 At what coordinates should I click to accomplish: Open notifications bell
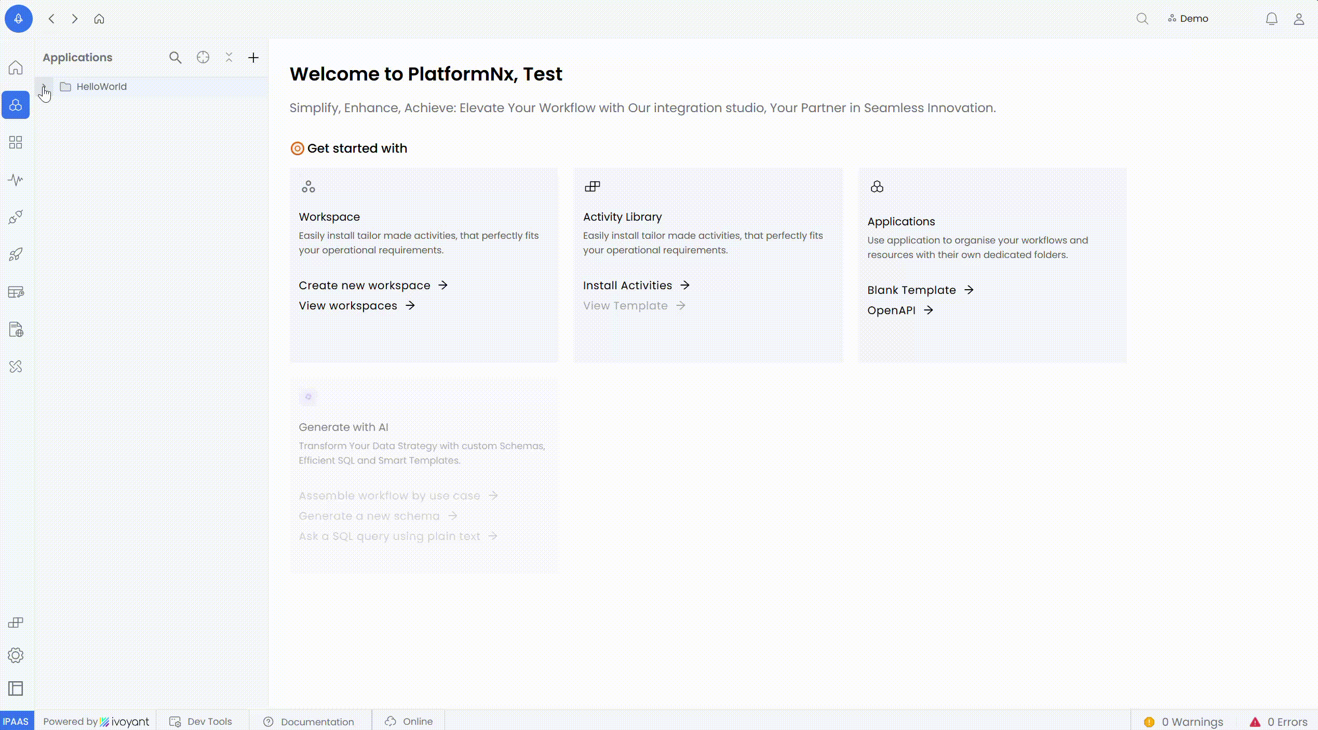(x=1271, y=19)
